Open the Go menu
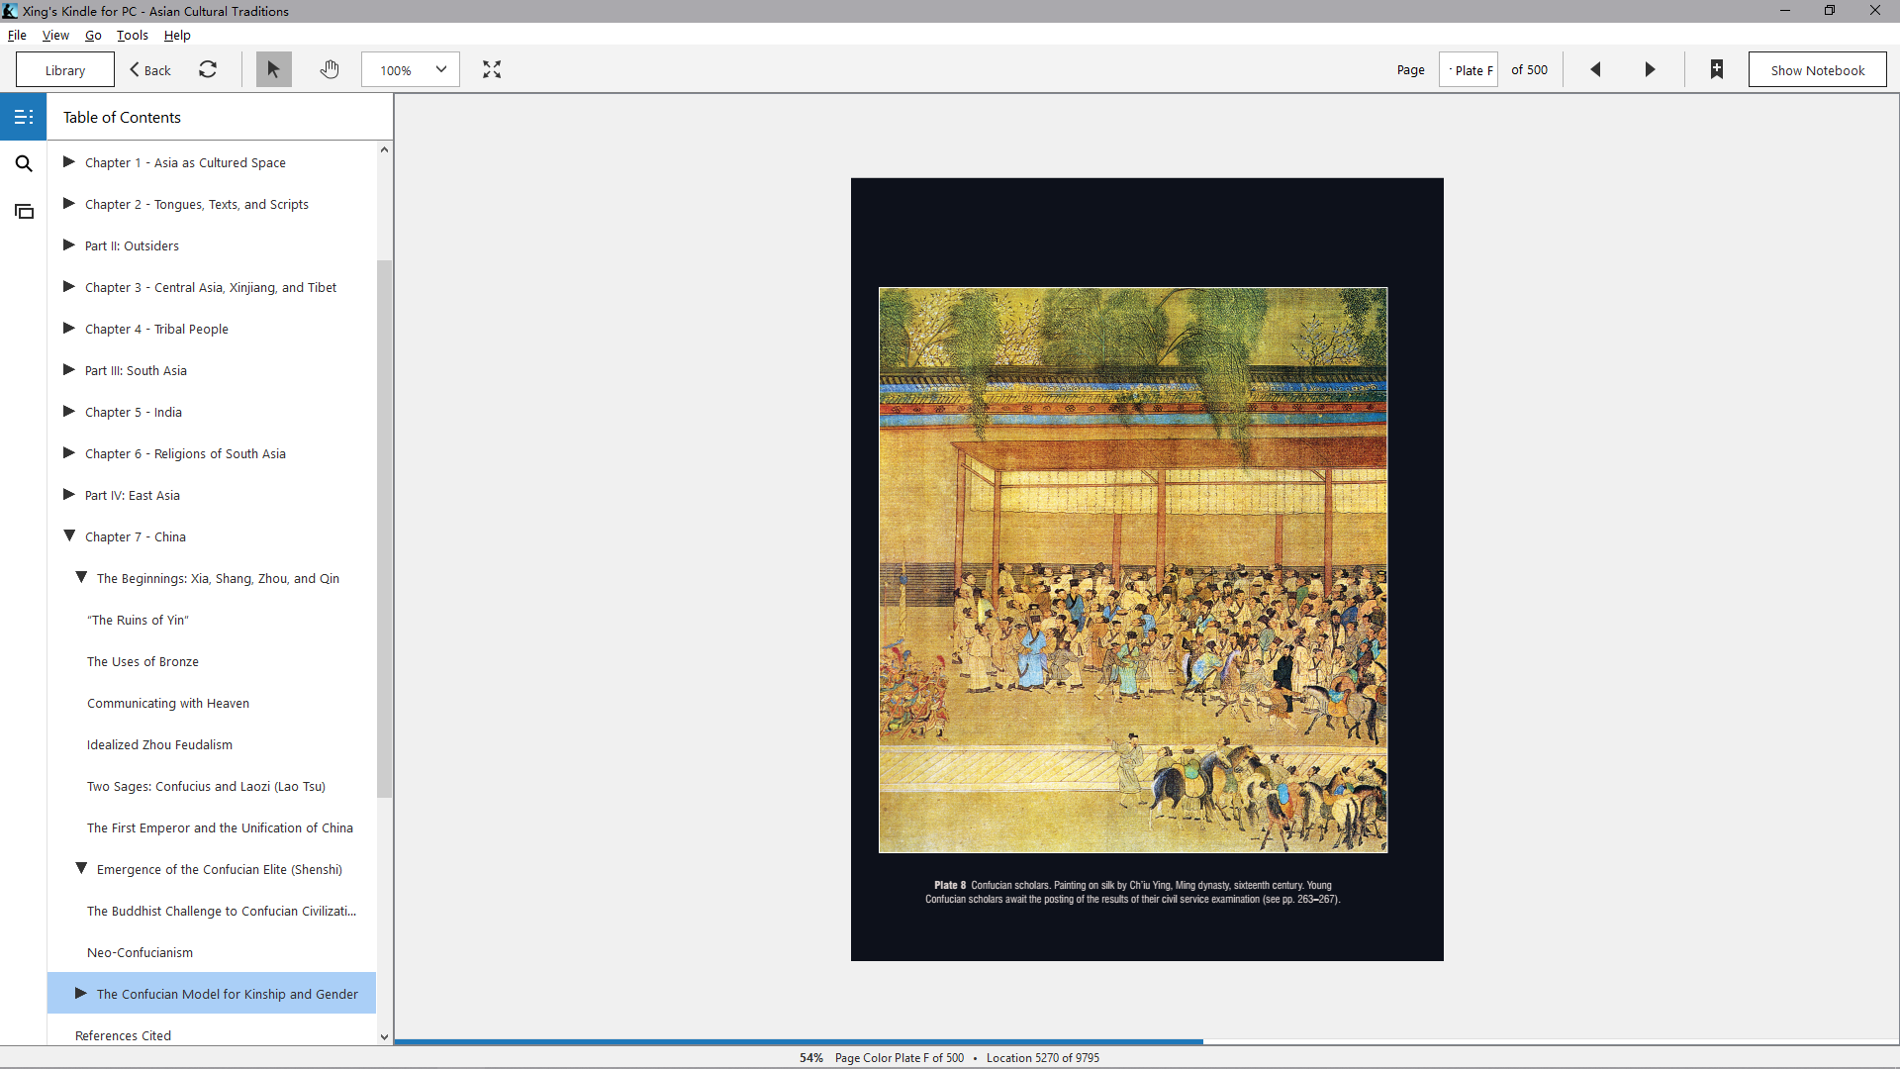The height and width of the screenshot is (1069, 1900). (x=93, y=35)
